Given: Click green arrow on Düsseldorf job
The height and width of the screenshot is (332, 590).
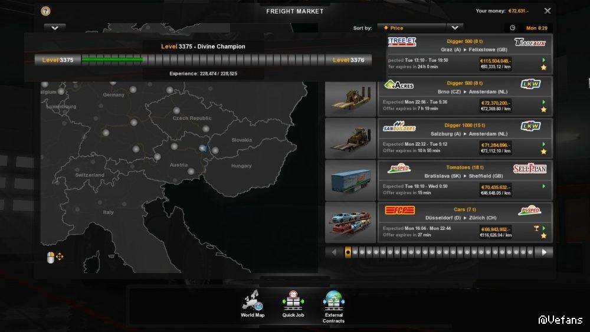Looking at the screenshot, I should 544,228.
